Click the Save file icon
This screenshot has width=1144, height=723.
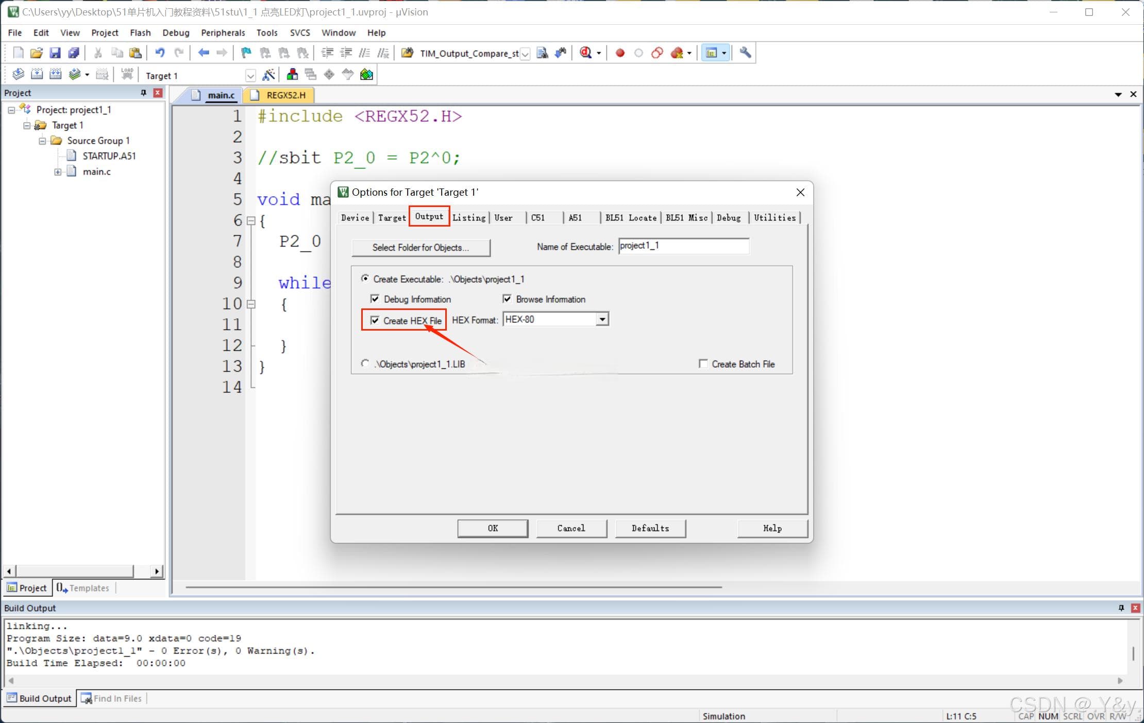(x=55, y=53)
